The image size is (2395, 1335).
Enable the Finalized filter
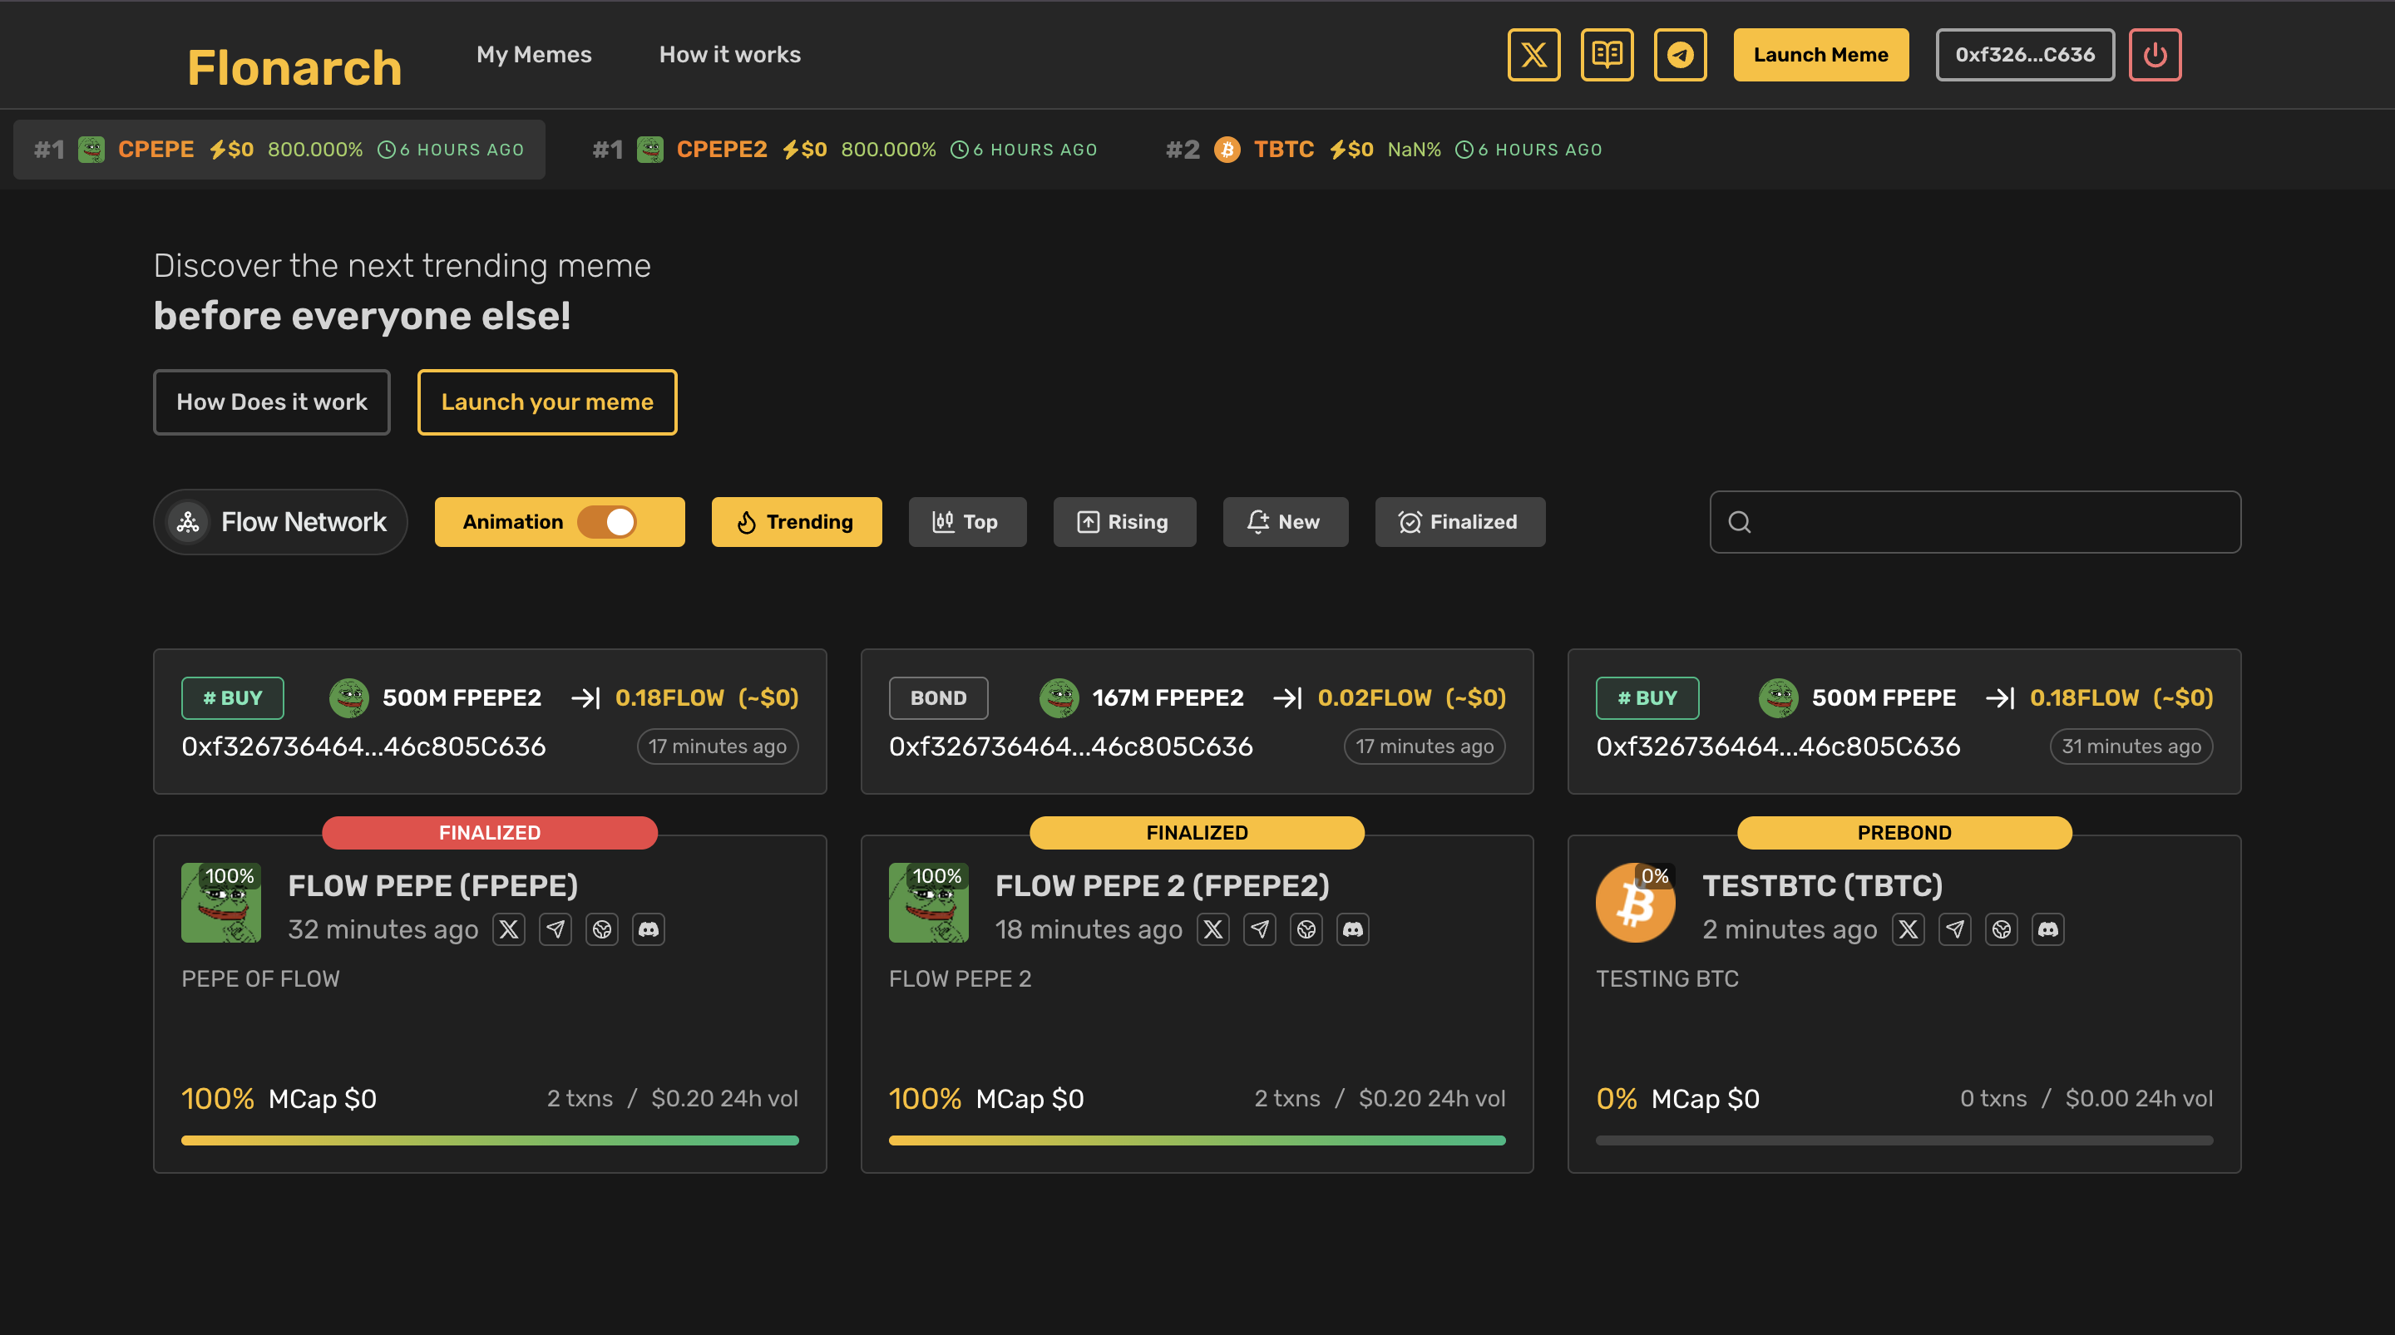pyautogui.click(x=1459, y=521)
